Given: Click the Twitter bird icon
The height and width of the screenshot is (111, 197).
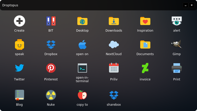Looking at the screenshot, I should [20, 68].
